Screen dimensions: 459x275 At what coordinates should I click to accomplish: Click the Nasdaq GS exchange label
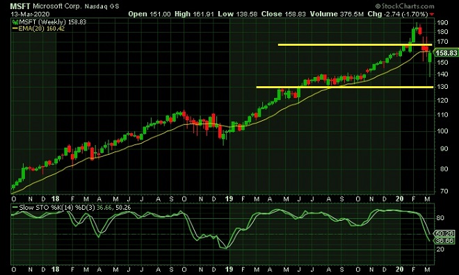click(x=102, y=6)
